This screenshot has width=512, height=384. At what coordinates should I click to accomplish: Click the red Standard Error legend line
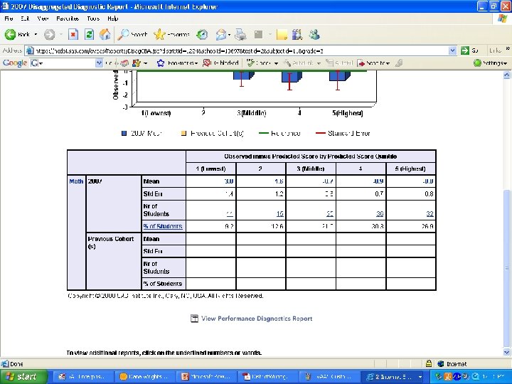tap(321, 133)
